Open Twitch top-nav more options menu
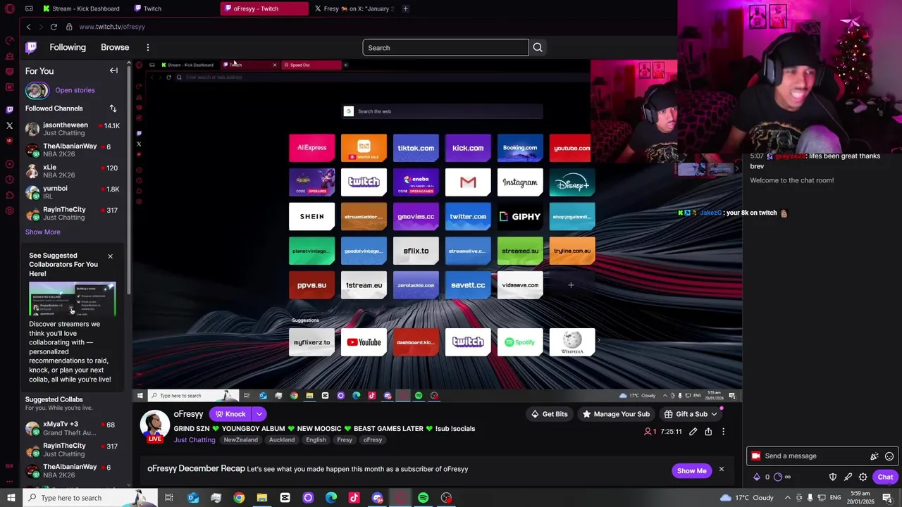The width and height of the screenshot is (902, 507). [148, 47]
